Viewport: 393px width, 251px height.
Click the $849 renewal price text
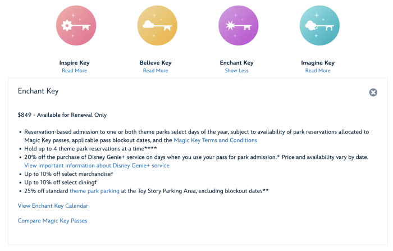(62, 115)
